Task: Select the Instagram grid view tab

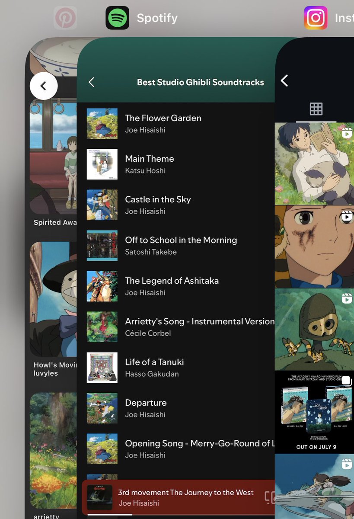Action: 316,109
